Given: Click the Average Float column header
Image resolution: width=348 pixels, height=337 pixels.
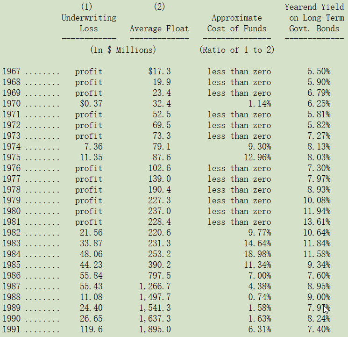Looking at the screenshot, I should pyautogui.click(x=159, y=29).
